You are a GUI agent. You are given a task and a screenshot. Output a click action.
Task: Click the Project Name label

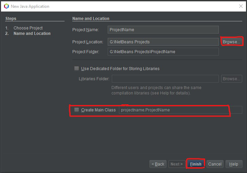[x=86, y=30]
